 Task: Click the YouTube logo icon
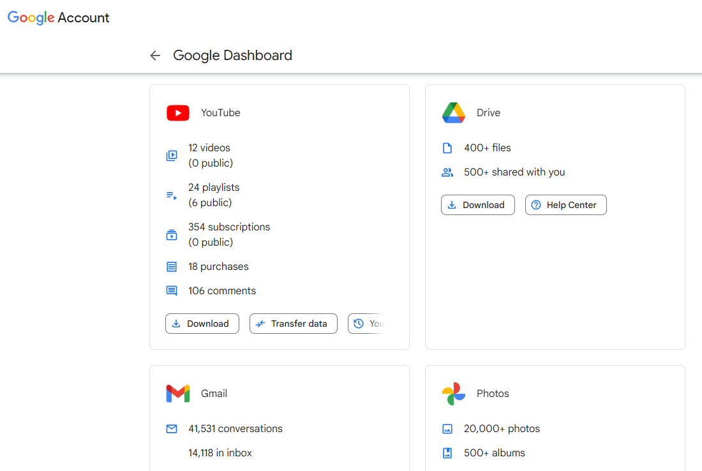(x=178, y=113)
